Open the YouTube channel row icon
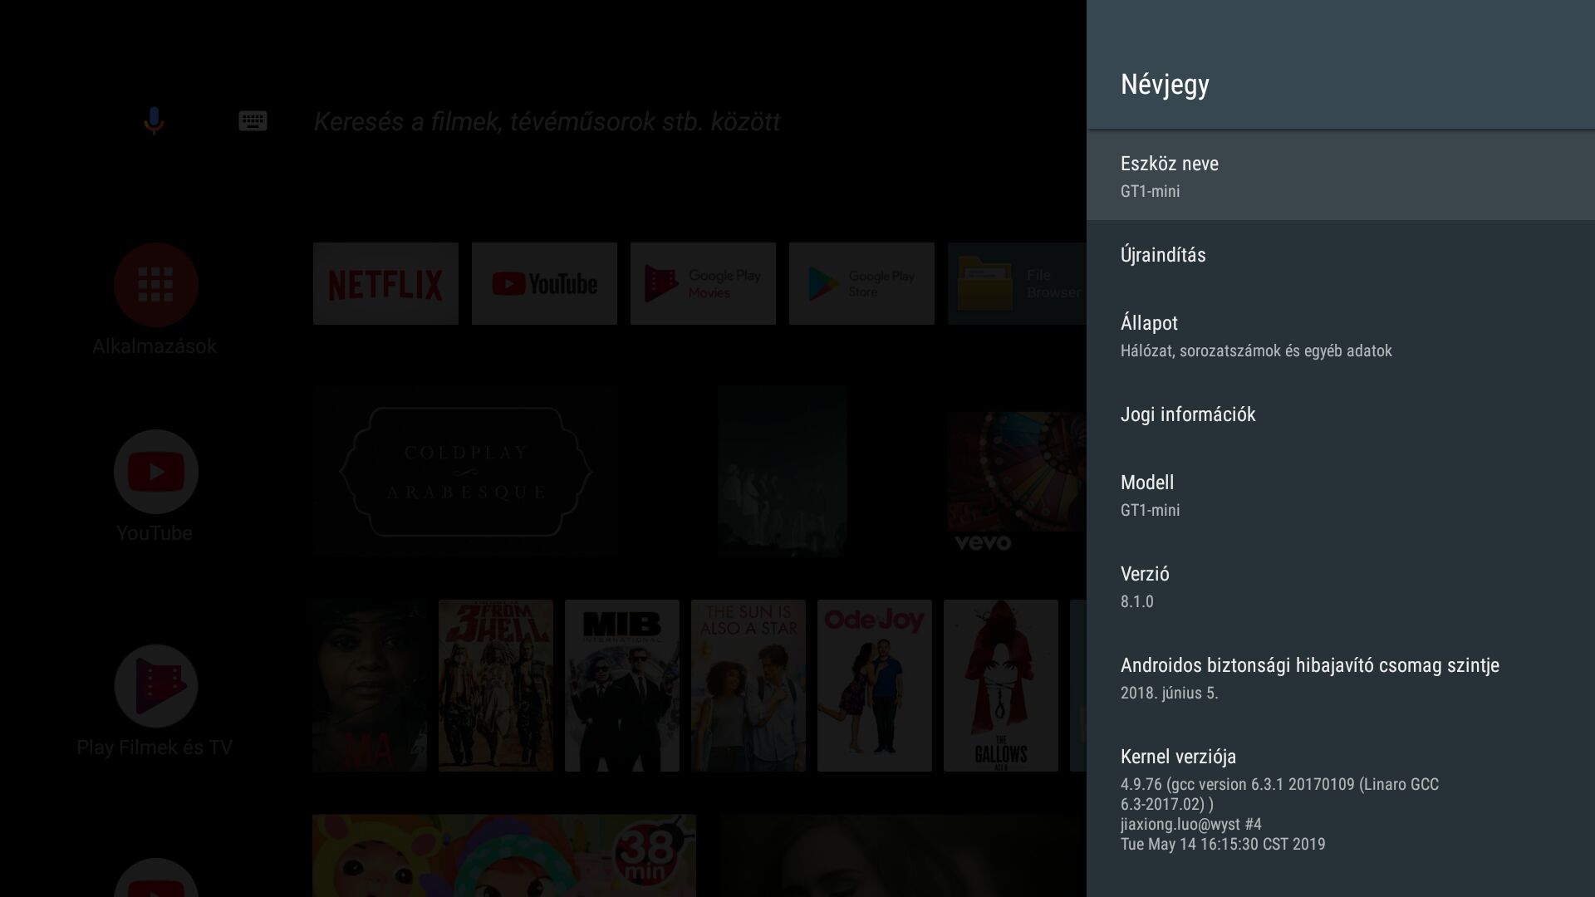The image size is (1595, 897). pos(155,472)
